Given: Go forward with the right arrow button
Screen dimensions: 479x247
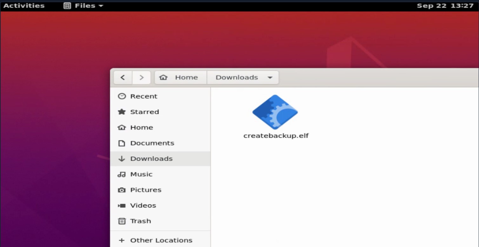Looking at the screenshot, I should pos(141,78).
